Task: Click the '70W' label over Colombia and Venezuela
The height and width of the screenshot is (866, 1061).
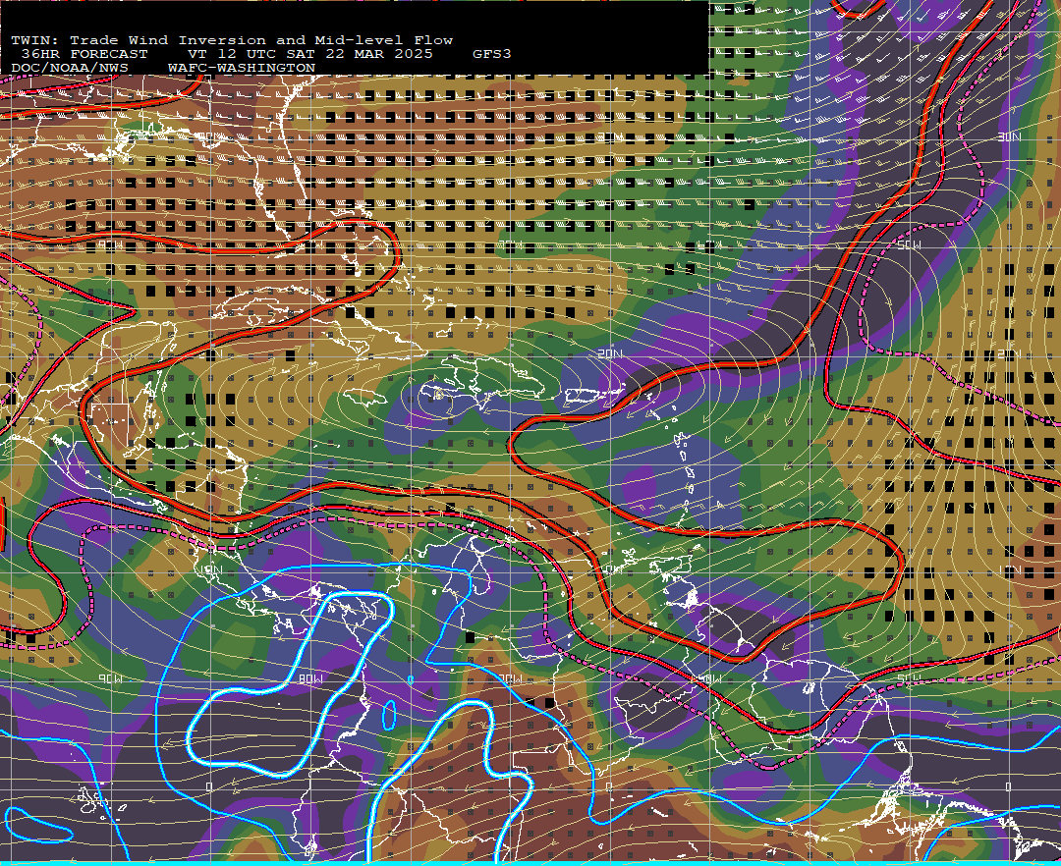Action: (x=511, y=678)
